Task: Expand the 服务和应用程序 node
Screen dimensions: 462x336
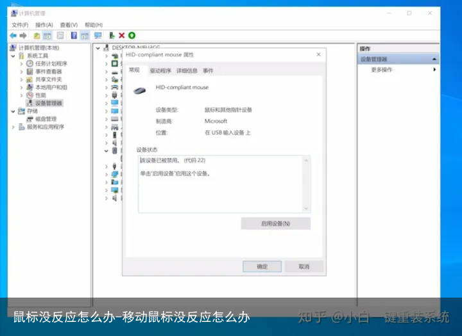Action: pyautogui.click(x=13, y=127)
